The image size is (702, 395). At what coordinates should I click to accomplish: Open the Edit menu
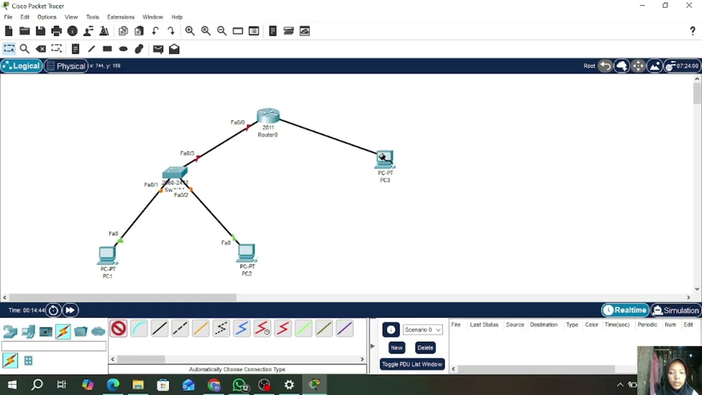[x=25, y=17]
